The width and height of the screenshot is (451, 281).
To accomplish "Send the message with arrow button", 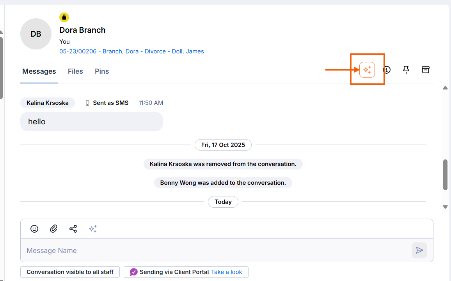I will 419,250.
